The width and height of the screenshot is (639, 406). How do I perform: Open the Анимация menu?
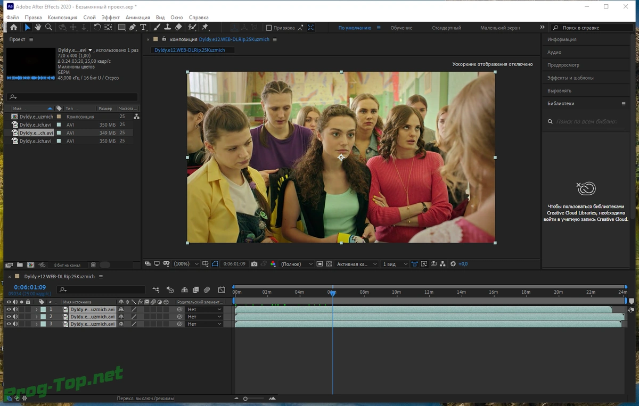click(x=138, y=18)
